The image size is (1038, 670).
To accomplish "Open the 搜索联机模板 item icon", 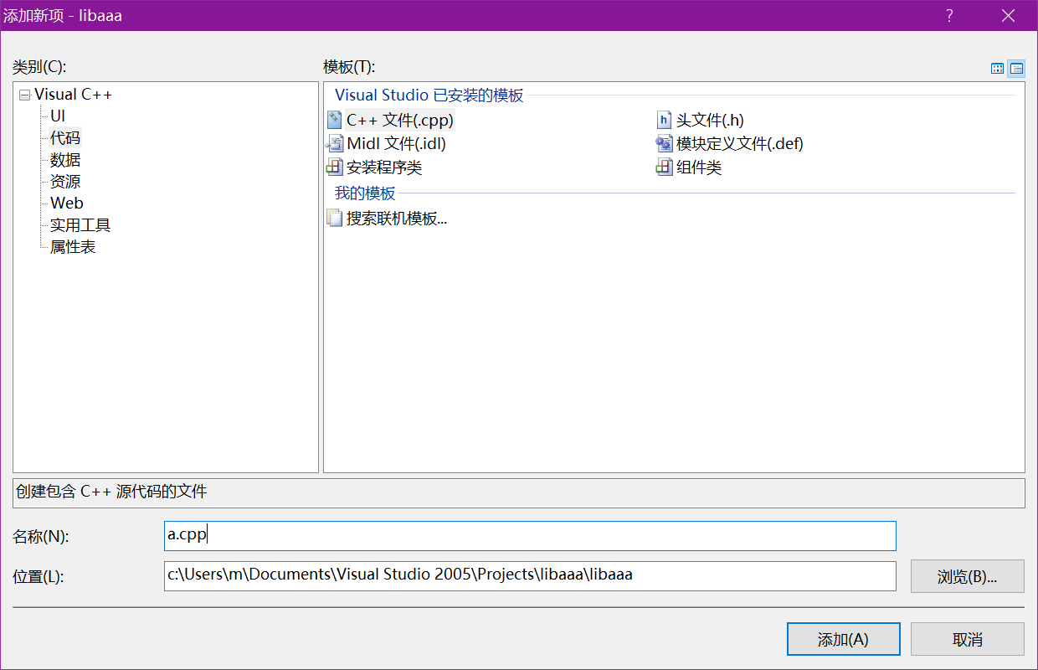I will (335, 219).
